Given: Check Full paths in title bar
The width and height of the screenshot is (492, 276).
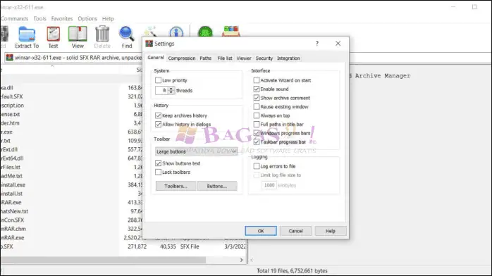Looking at the screenshot, I should [257, 125].
